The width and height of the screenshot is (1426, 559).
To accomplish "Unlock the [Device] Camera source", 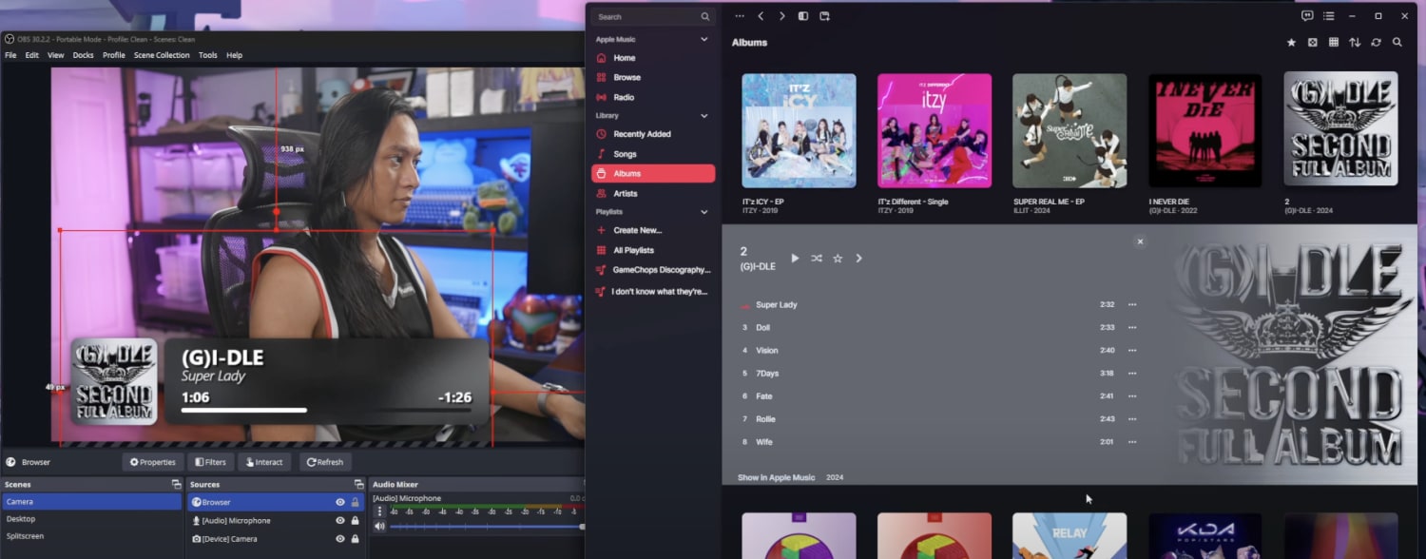I will [x=356, y=538].
